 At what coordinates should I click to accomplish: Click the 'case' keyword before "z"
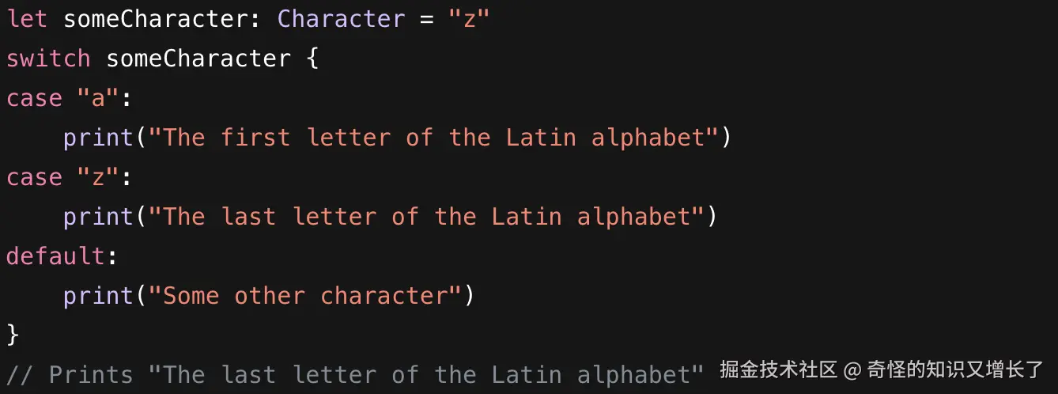pyautogui.click(x=35, y=177)
